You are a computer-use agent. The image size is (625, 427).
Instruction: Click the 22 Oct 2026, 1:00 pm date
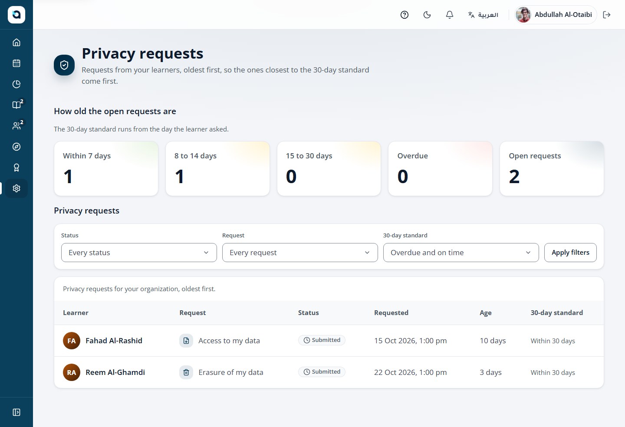tap(410, 372)
